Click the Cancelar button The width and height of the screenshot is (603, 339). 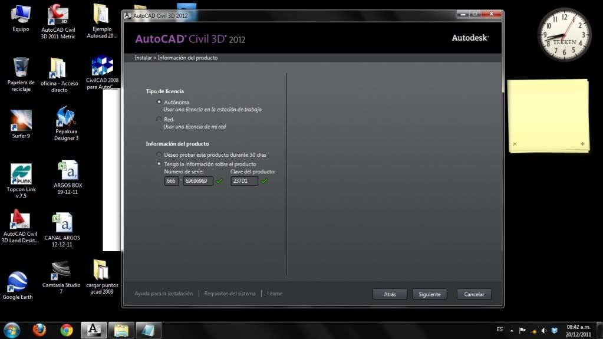pyautogui.click(x=474, y=294)
